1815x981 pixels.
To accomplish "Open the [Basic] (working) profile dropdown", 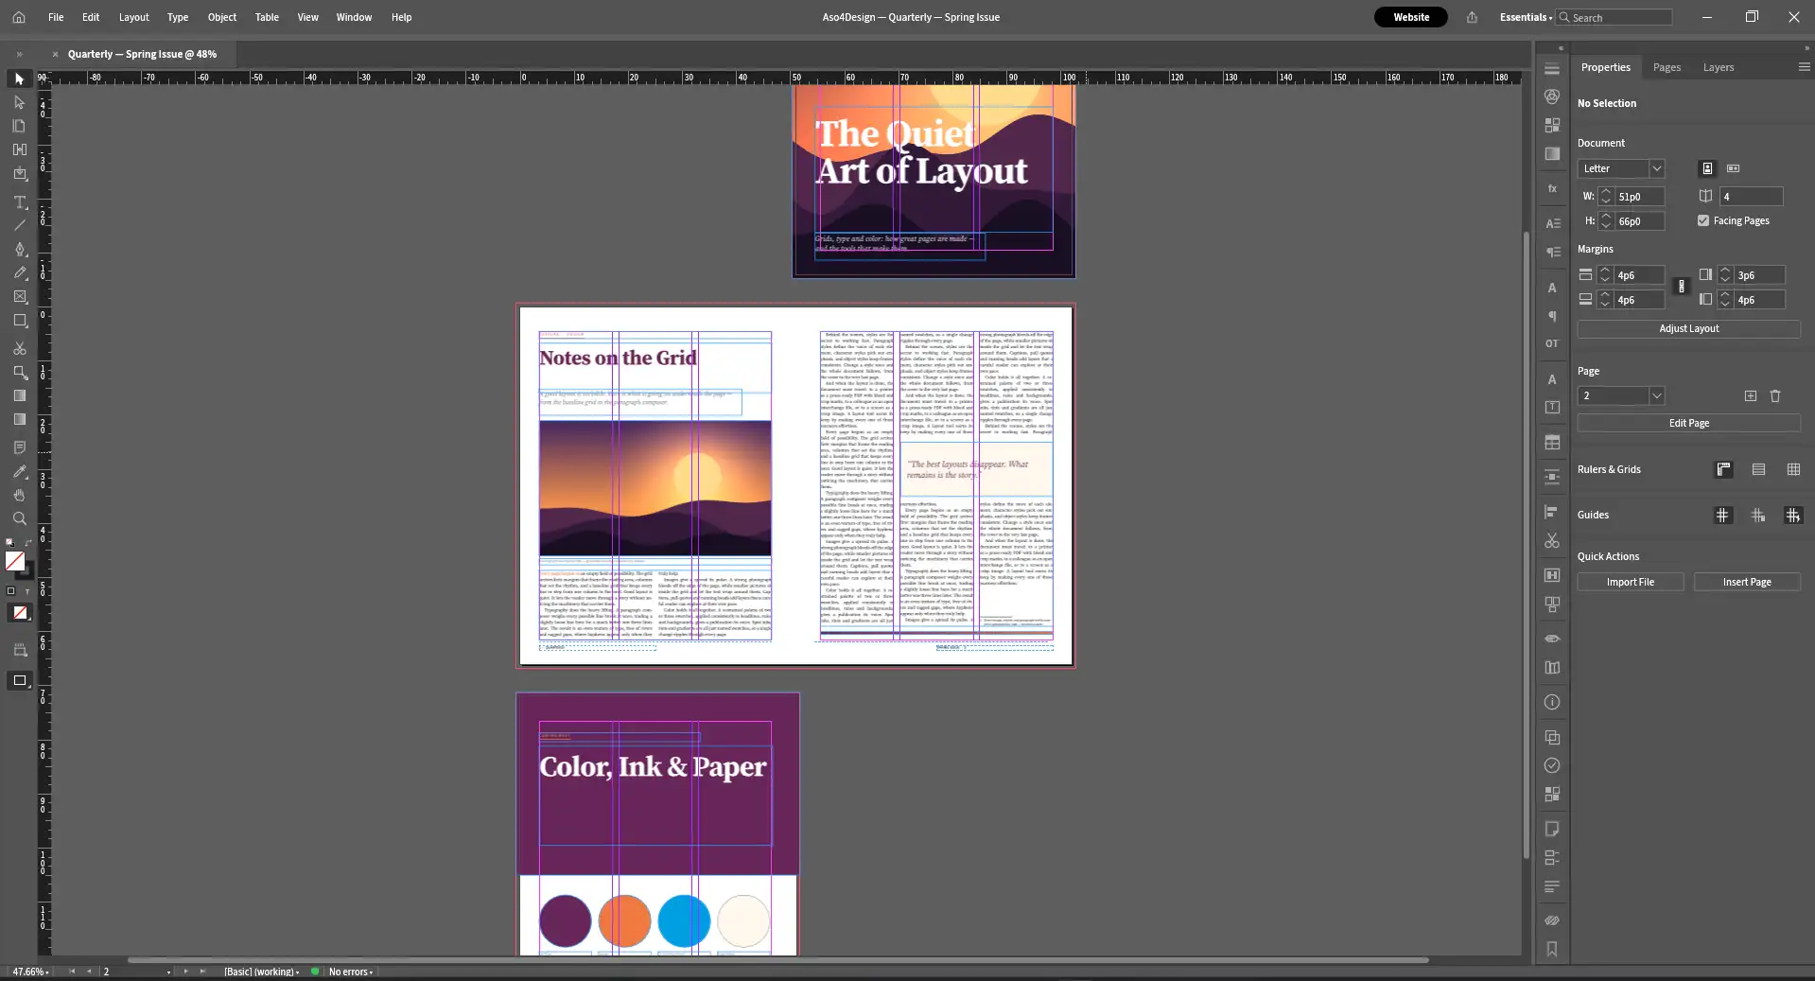I will click(262, 972).
